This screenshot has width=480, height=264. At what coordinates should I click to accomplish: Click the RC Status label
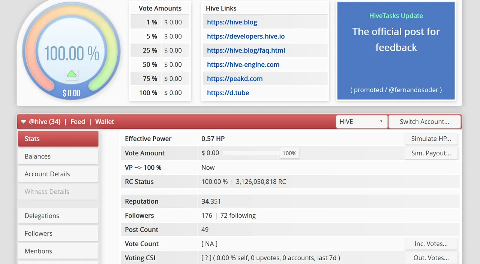coord(139,182)
